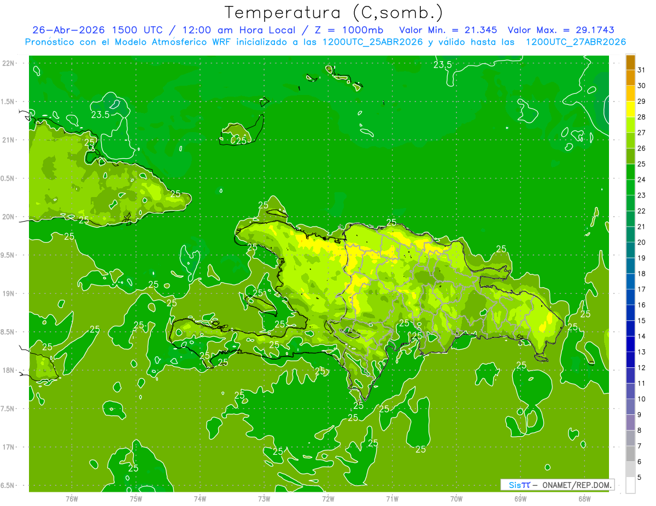Image resolution: width=656 pixels, height=506 pixels.
Task: Click the 76W longitude axis label
Action: click(x=72, y=498)
